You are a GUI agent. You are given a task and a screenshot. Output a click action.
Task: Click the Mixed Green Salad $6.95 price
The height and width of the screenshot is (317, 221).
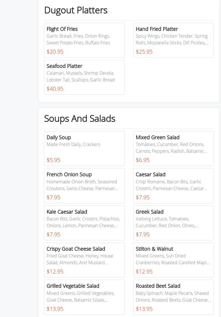(x=142, y=160)
